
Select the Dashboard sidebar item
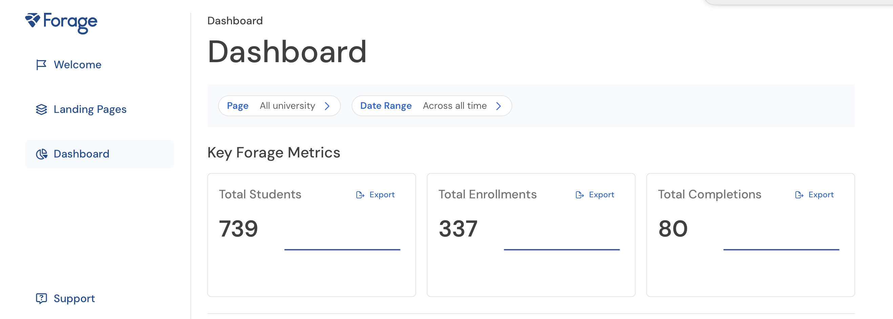pyautogui.click(x=100, y=154)
